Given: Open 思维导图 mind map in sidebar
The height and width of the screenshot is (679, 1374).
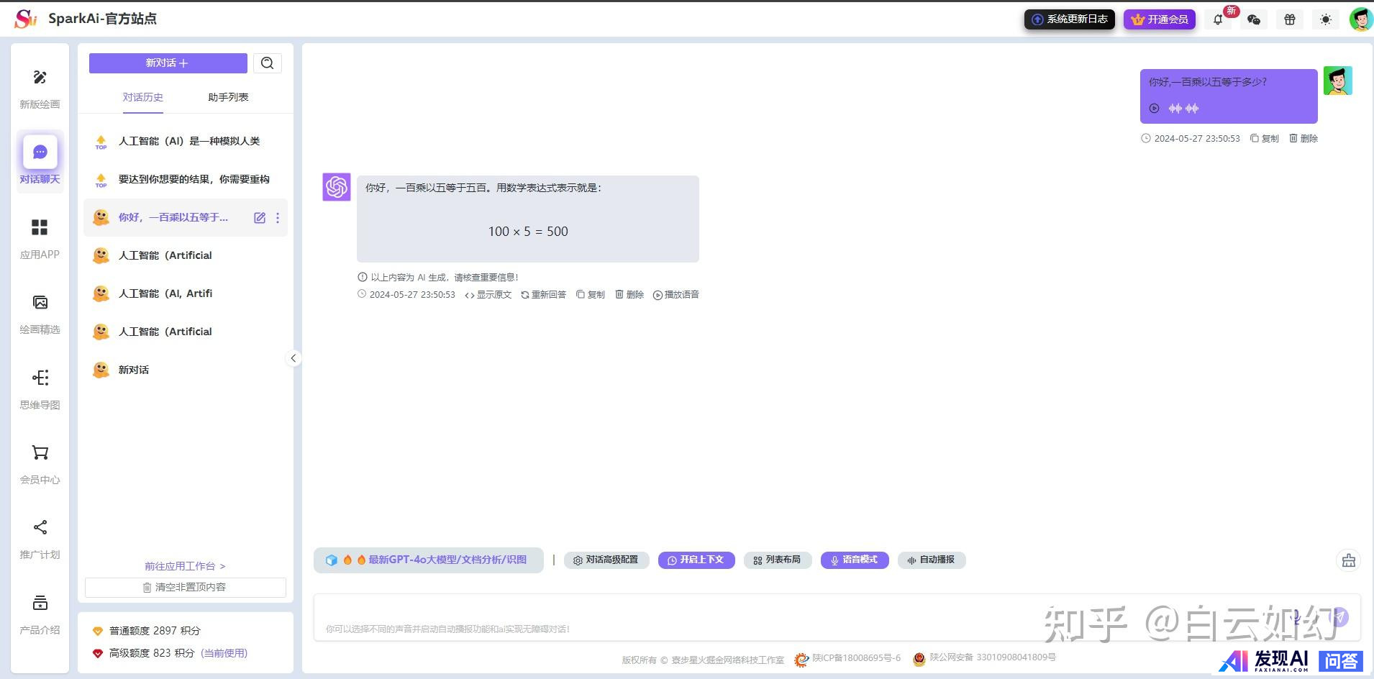Looking at the screenshot, I should click(40, 378).
